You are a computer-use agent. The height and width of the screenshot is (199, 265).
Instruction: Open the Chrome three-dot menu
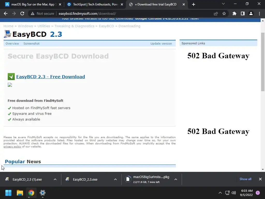click(x=259, y=13)
